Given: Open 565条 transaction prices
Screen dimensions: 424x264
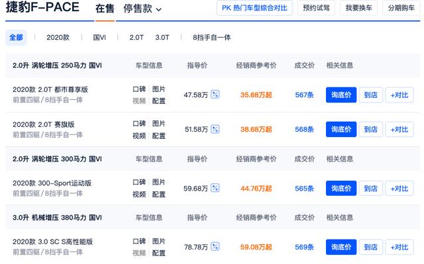Looking at the screenshot, I should coord(304,188).
